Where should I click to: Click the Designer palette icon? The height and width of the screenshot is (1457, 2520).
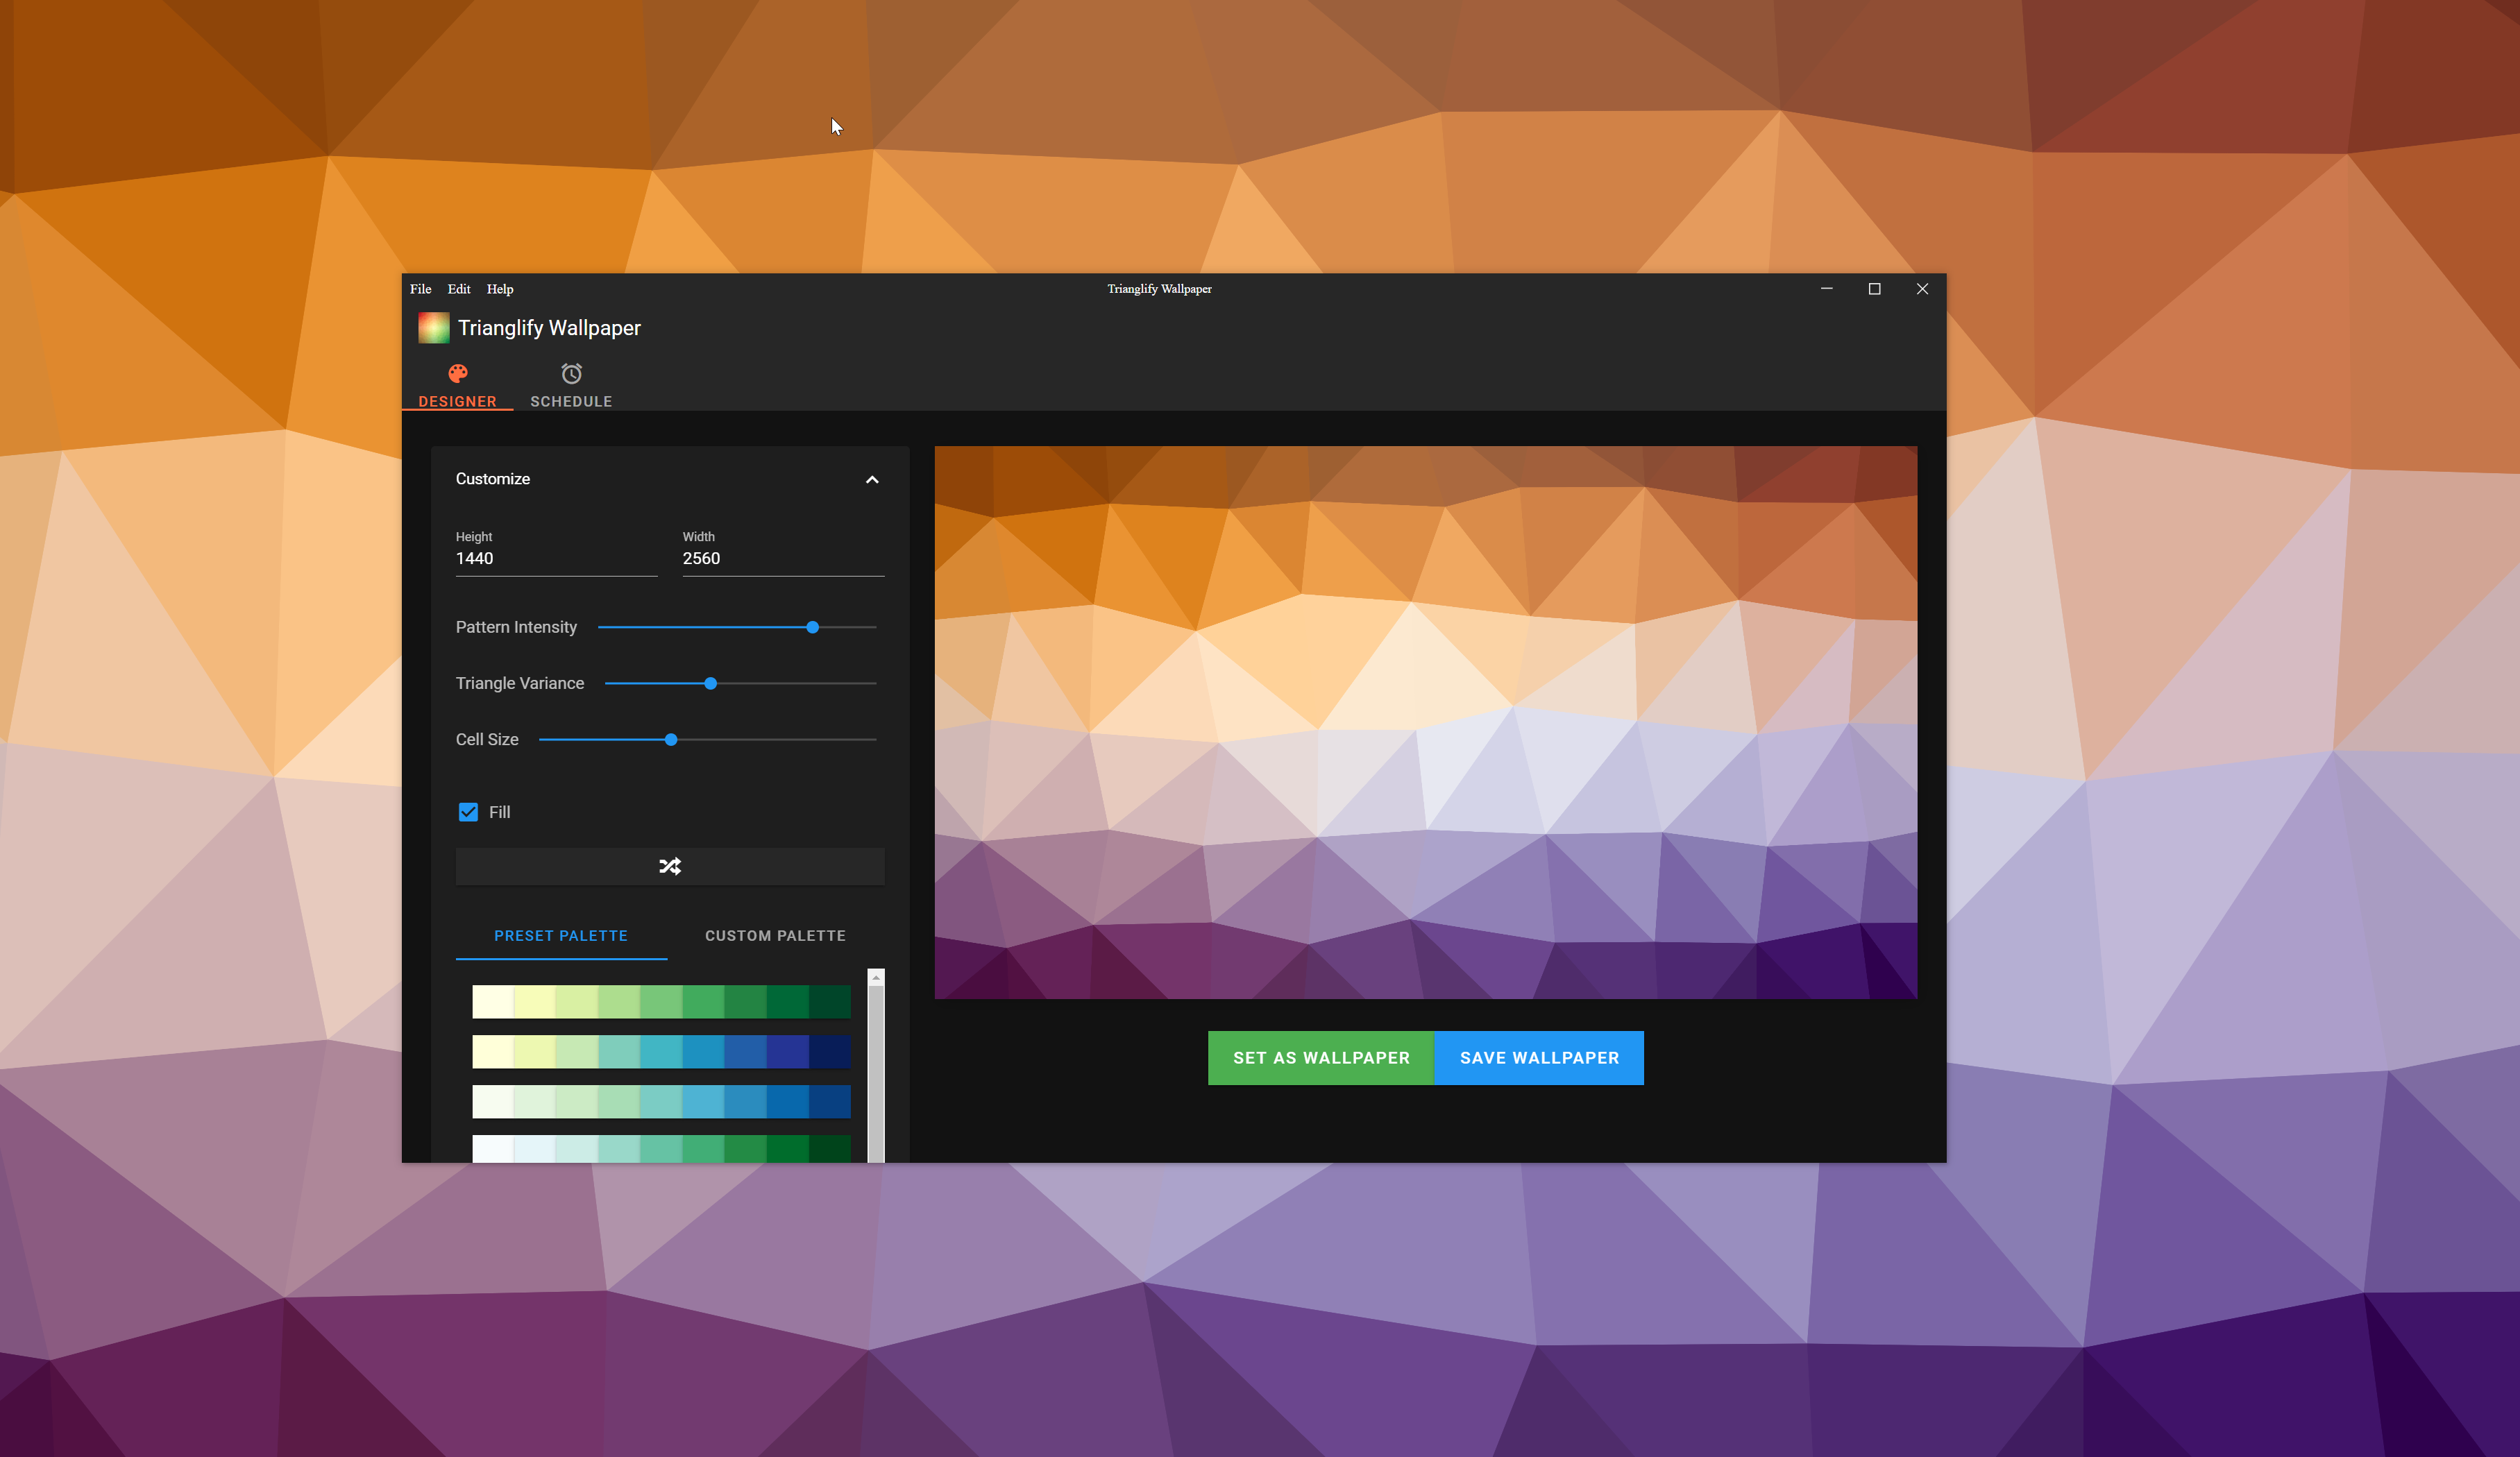point(458,373)
